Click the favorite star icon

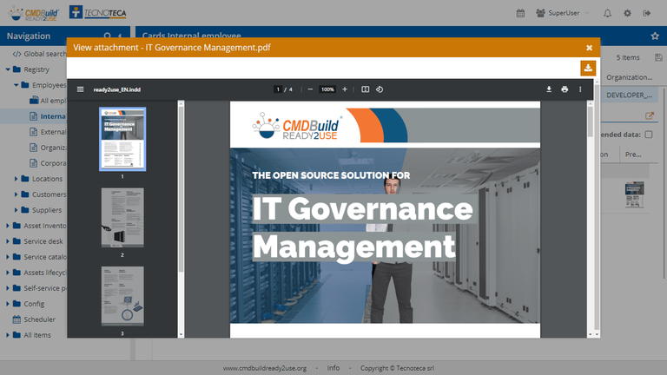(x=655, y=36)
